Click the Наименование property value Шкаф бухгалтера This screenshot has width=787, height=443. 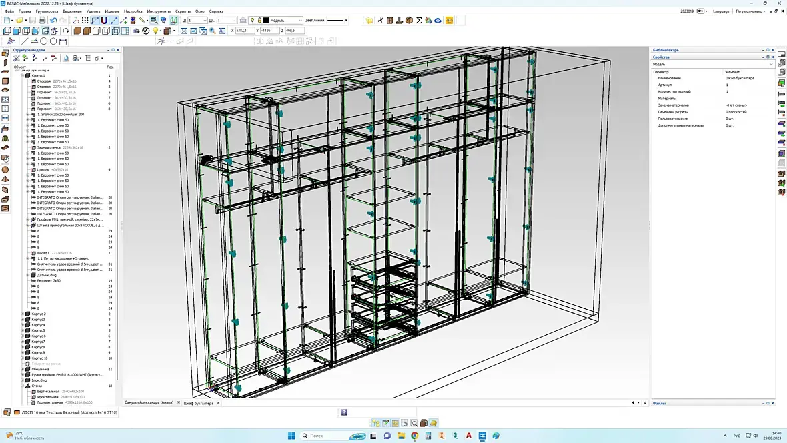coord(740,78)
